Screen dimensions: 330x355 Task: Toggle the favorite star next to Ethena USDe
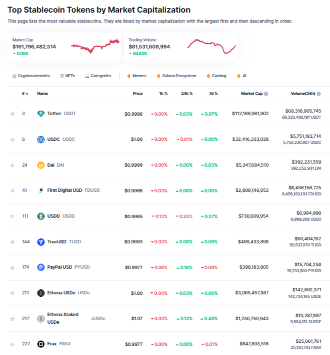(x=12, y=293)
